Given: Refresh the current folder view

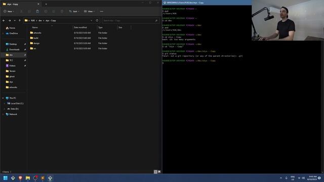Looking at the screenshot, I should coord(97,21).
